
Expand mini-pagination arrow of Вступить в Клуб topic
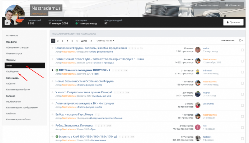132,137
